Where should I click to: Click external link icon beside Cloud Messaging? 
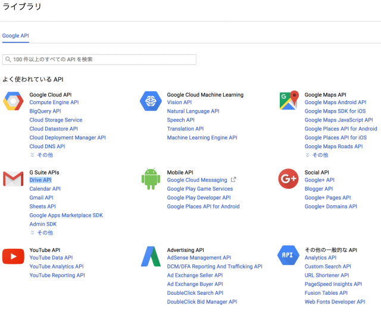point(233,180)
